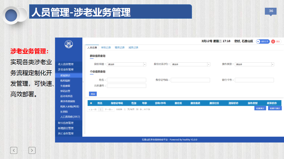Focus the 姓名 name input field
This screenshot has height=159, width=284.
pyautogui.click(x=126, y=80)
